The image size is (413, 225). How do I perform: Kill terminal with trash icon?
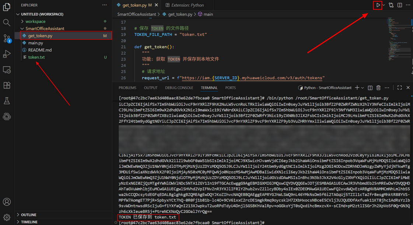(378, 88)
